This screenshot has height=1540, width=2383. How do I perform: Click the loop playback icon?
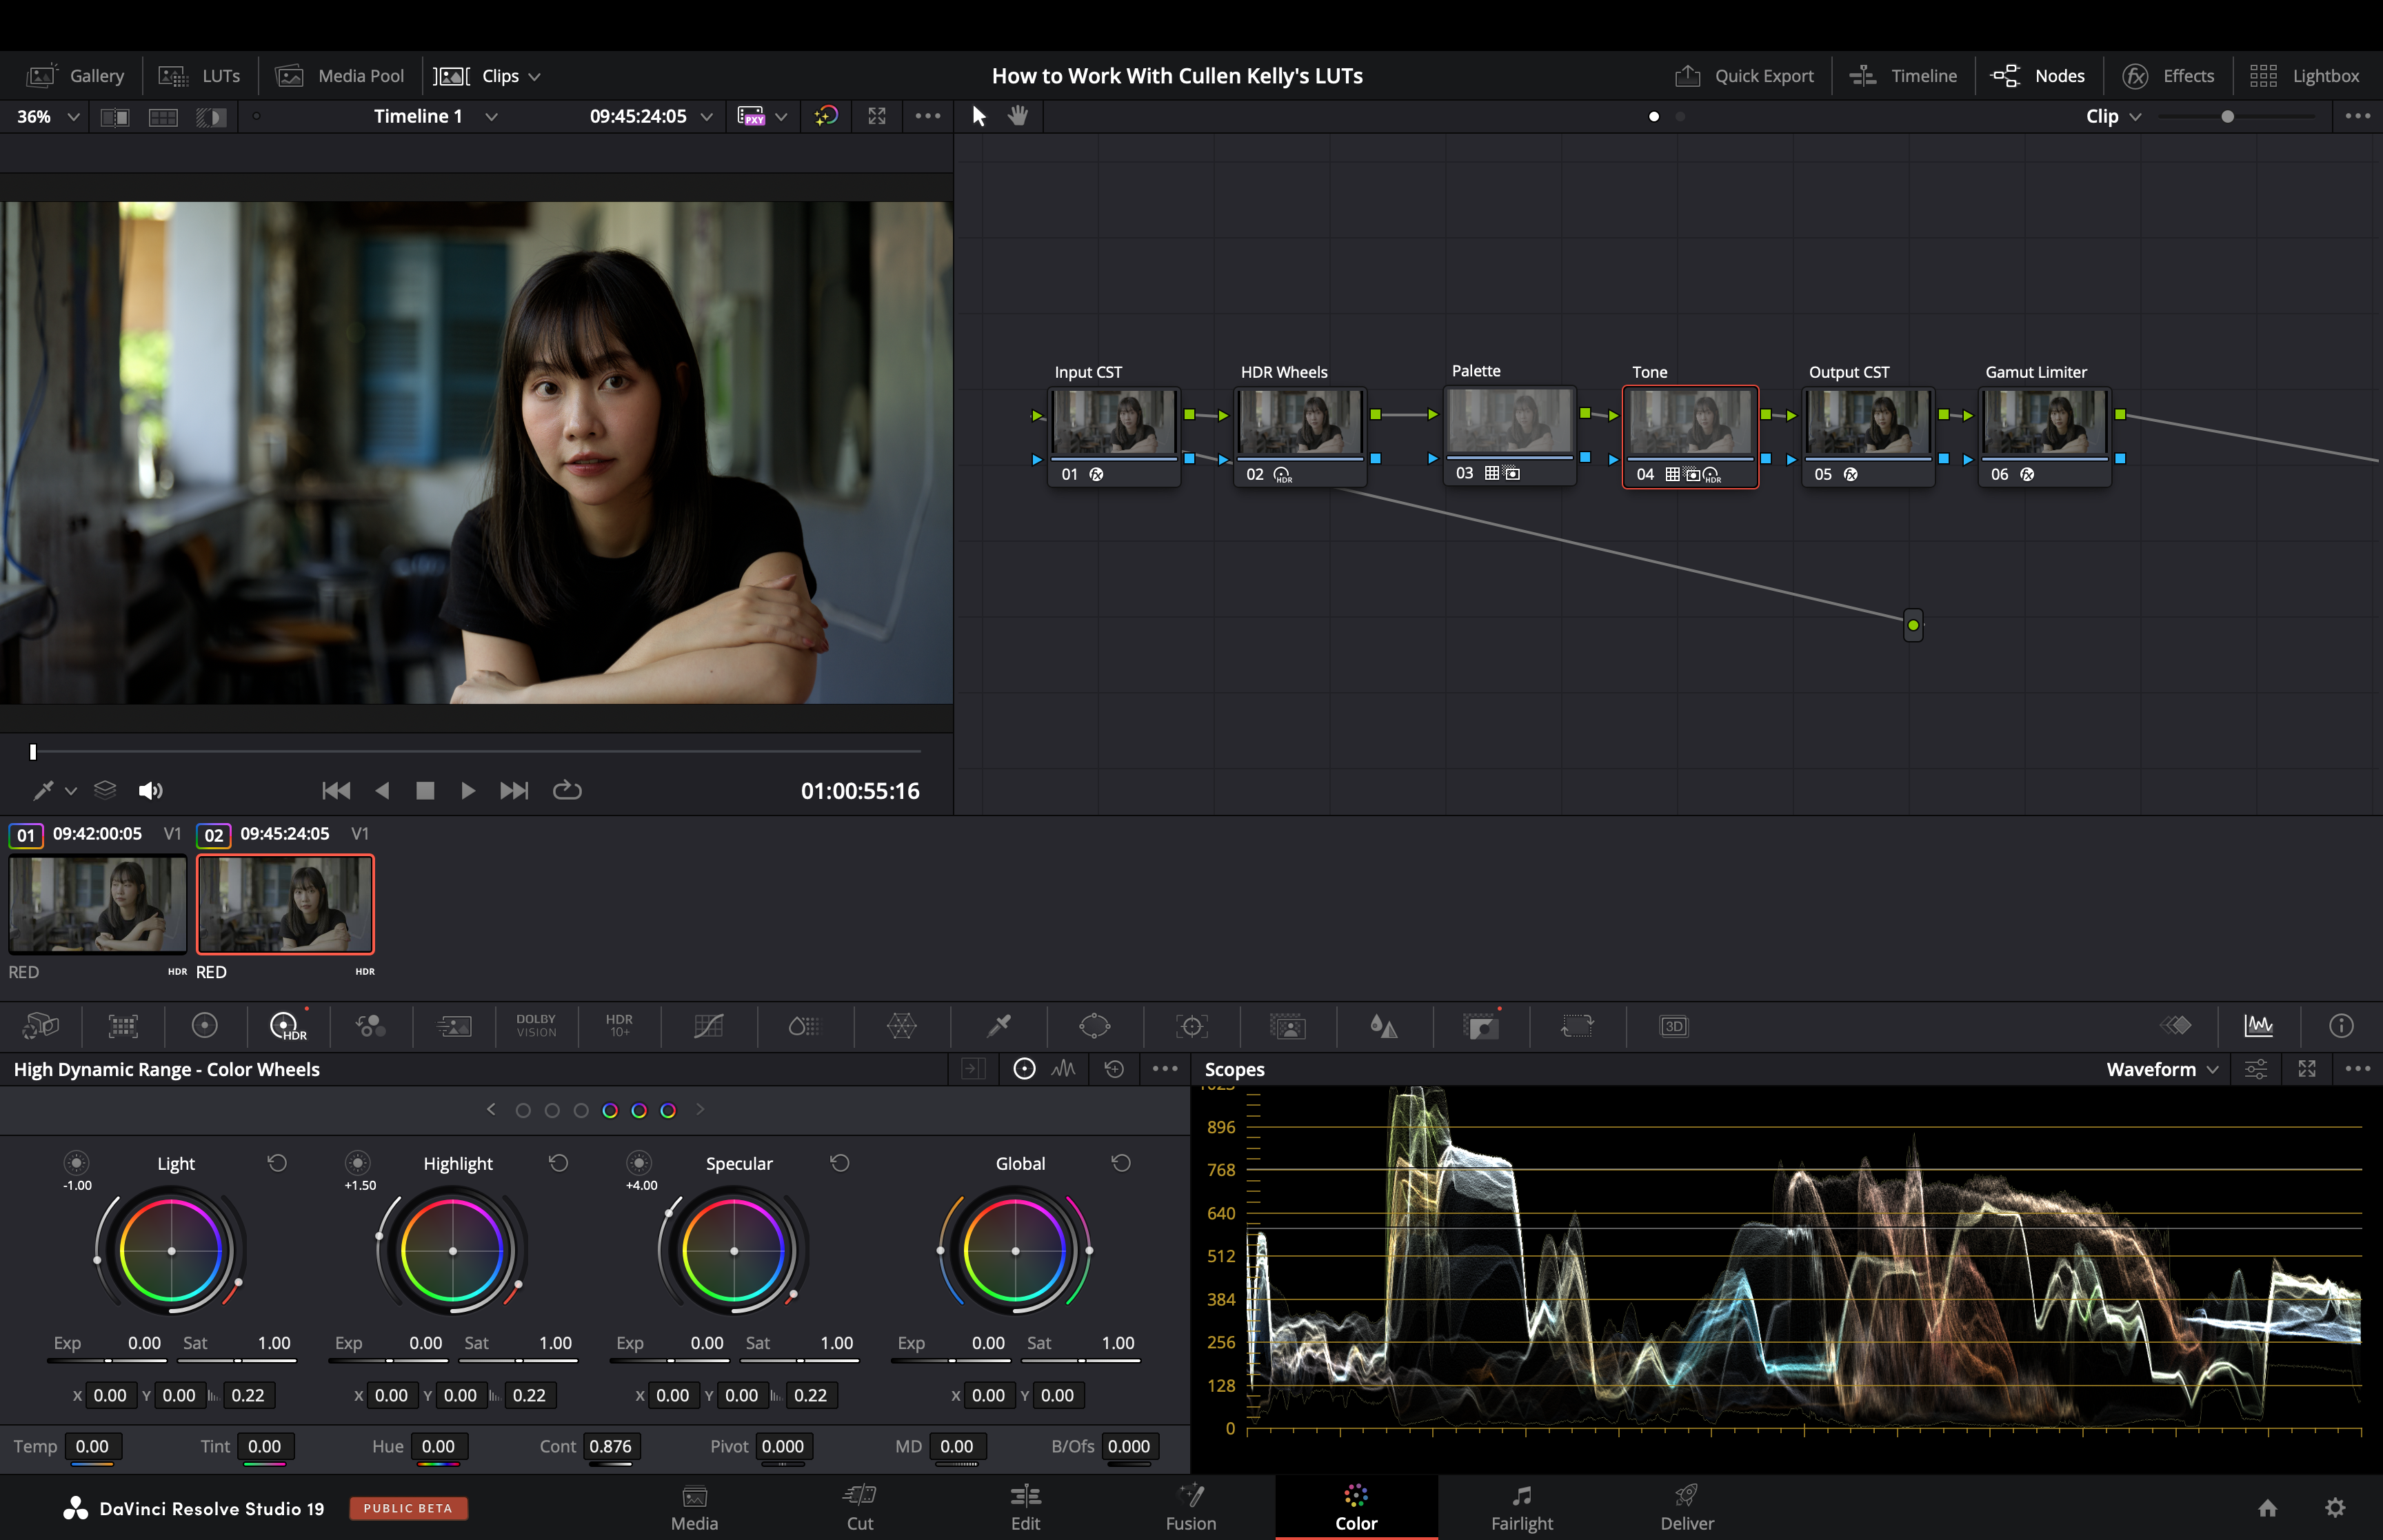(567, 790)
